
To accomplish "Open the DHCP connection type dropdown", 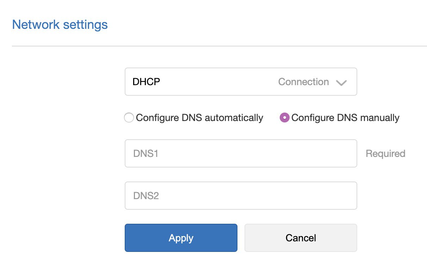I will coord(241,82).
